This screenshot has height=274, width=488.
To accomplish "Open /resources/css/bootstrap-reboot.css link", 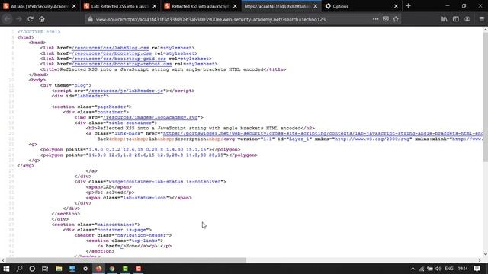I will pos(121,64).
